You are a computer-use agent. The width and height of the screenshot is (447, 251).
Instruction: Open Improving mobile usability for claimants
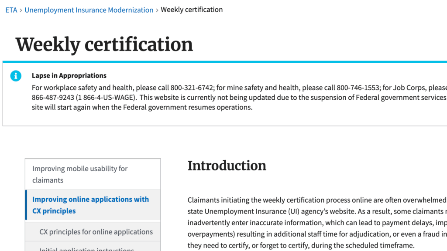click(x=80, y=174)
